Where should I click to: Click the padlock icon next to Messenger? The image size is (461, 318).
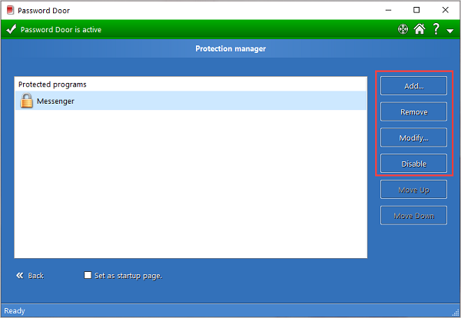(x=26, y=101)
